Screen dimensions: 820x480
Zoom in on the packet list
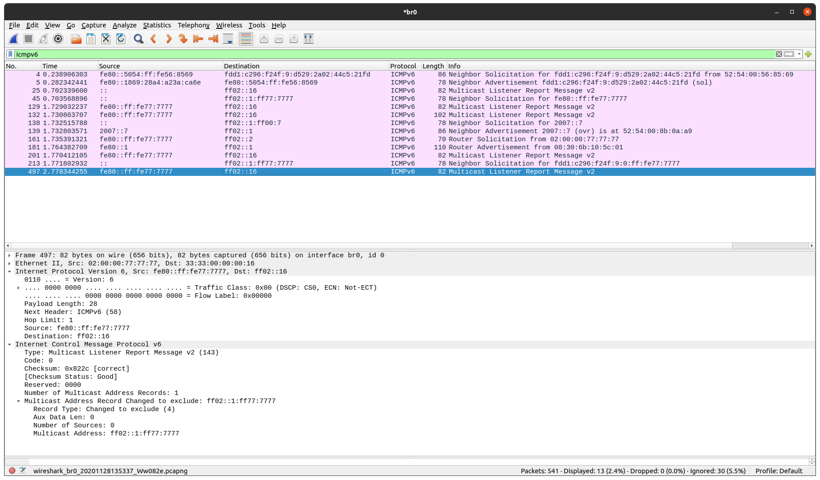pyautogui.click(x=264, y=39)
